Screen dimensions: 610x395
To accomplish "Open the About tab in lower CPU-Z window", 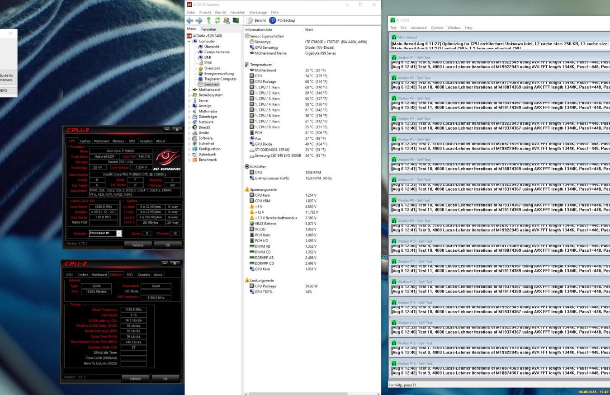I will point(158,274).
